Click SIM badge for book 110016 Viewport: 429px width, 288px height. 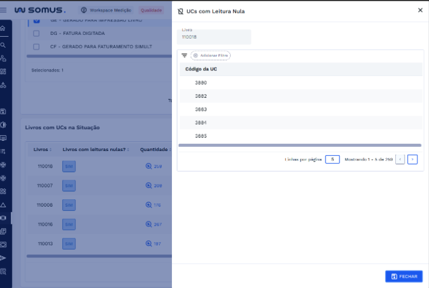(69, 224)
